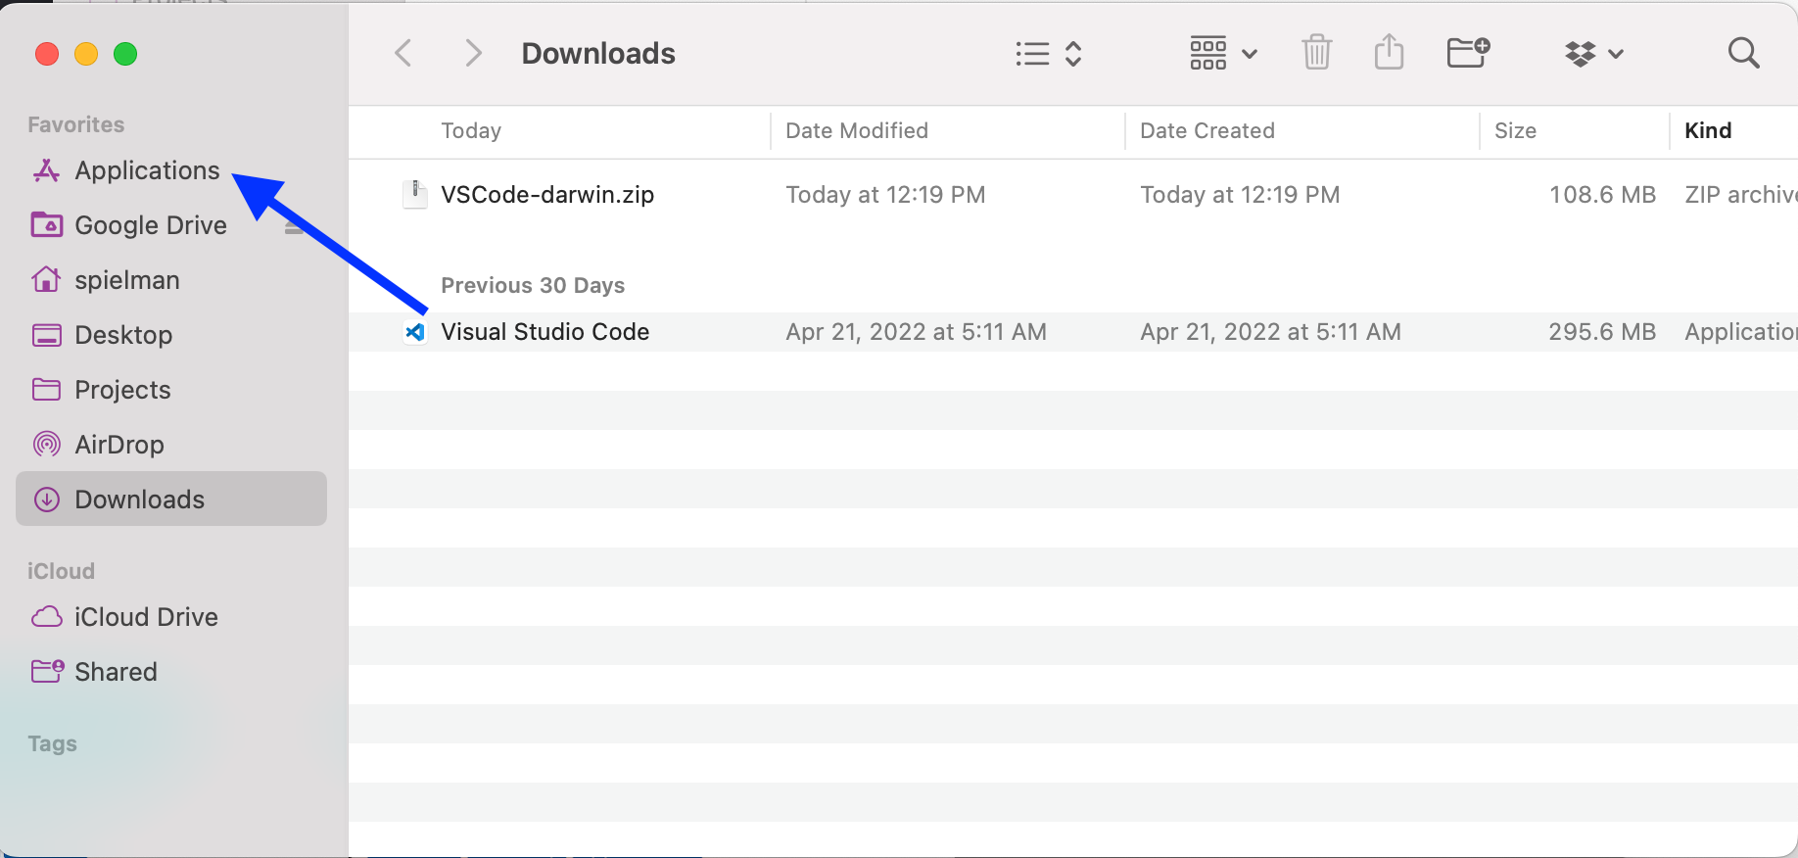Click the iCloud section heading
Viewport: 1798px width, 858px height.
point(61,571)
